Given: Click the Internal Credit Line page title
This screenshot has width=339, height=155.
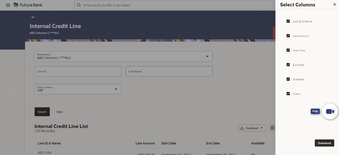Looking at the screenshot, I should tap(55, 26).
